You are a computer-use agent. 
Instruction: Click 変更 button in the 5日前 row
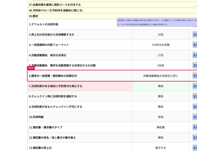click(195, 65)
